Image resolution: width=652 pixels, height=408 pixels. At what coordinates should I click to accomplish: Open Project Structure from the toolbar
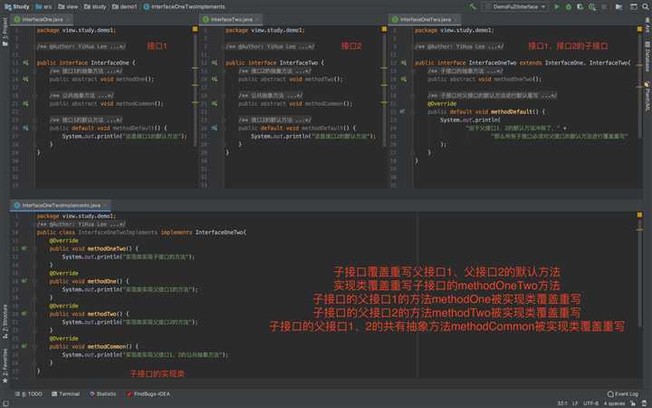(x=619, y=6)
